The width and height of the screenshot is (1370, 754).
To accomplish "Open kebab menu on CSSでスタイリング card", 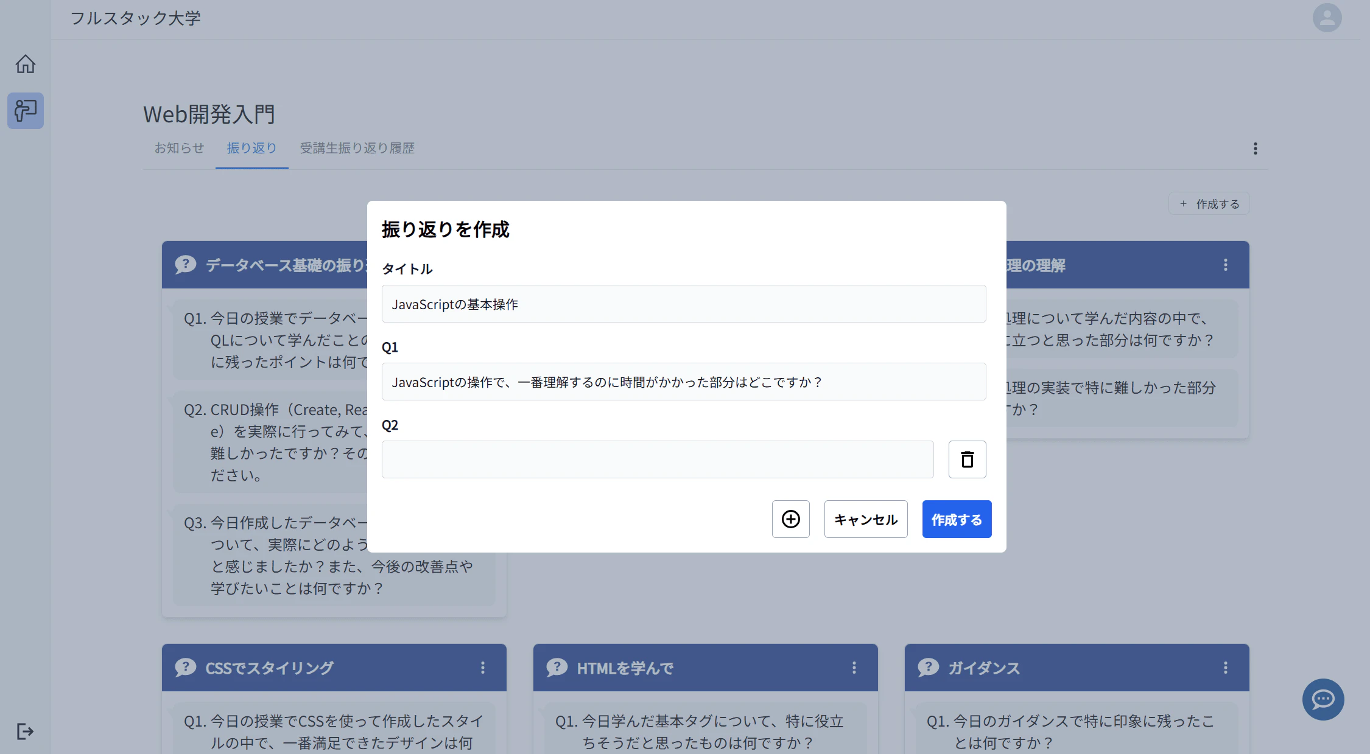I will pos(482,668).
